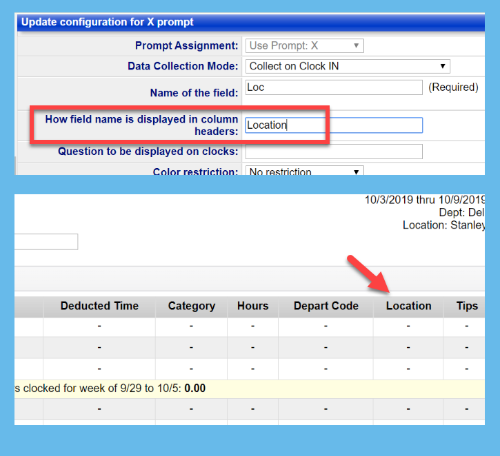Click the 'Location: Stanley' report text
Image resolution: width=500 pixels, height=456 pixels.
coord(443,225)
